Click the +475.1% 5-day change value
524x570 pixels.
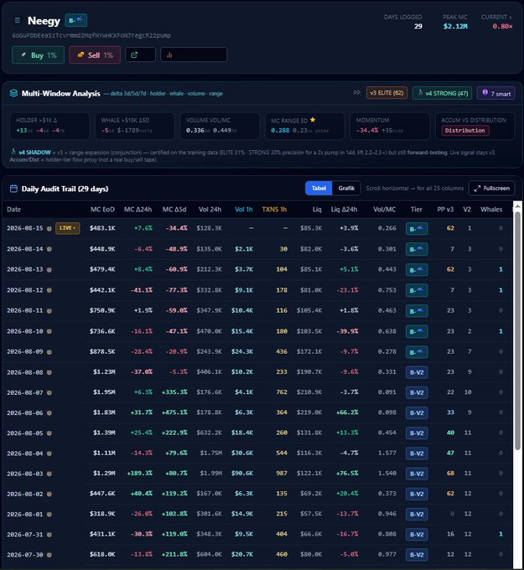point(174,412)
